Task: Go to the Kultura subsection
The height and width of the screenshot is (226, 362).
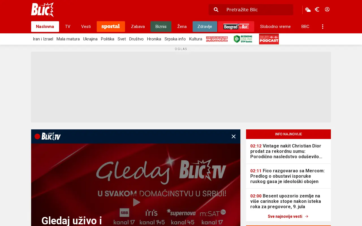Action: 196,39
